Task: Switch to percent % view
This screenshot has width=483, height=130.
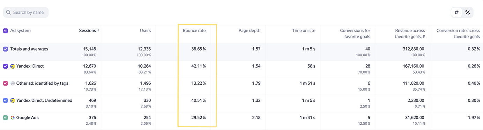Action: [x=467, y=13]
